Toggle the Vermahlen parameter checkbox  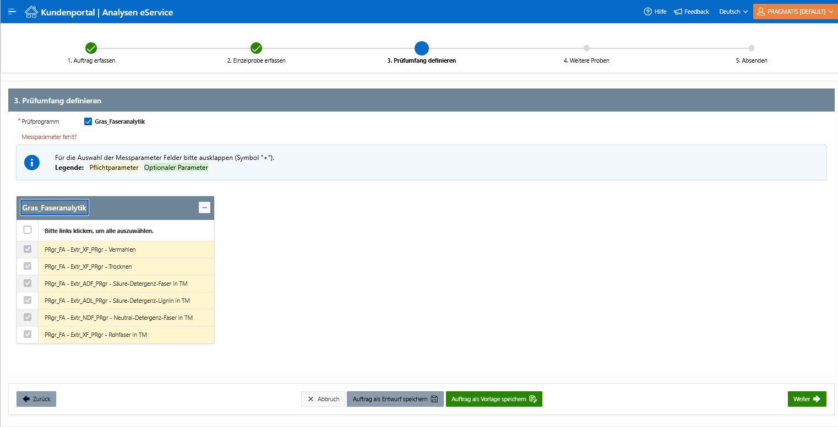pos(28,249)
